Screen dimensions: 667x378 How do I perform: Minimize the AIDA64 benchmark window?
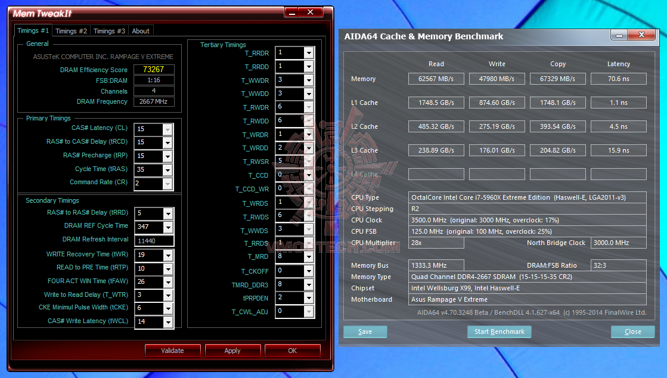619,35
